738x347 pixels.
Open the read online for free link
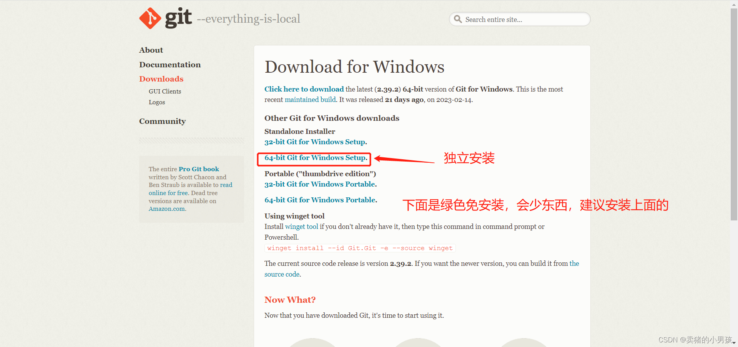[191, 189]
